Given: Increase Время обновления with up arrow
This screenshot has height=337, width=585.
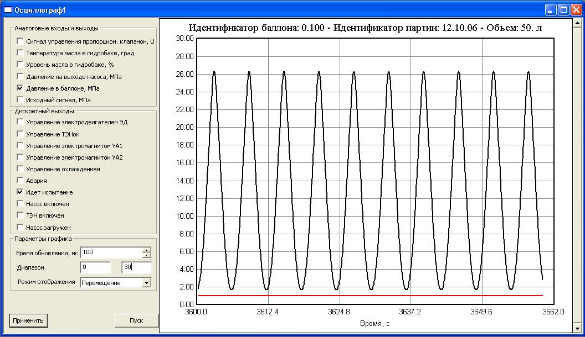Looking at the screenshot, I should coord(147,250).
